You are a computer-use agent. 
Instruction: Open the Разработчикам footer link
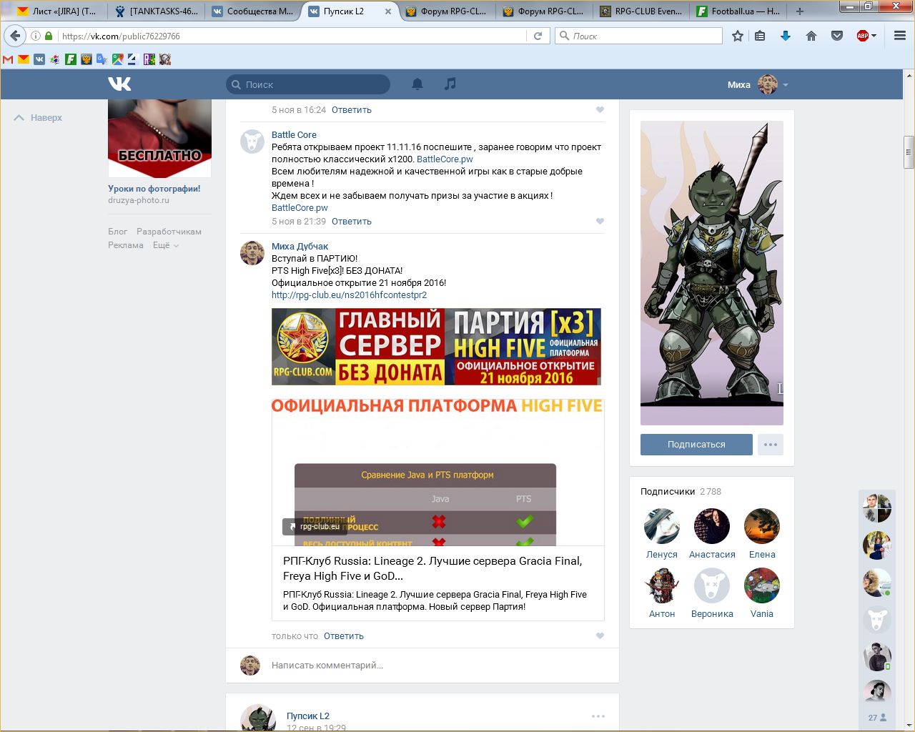click(x=169, y=232)
